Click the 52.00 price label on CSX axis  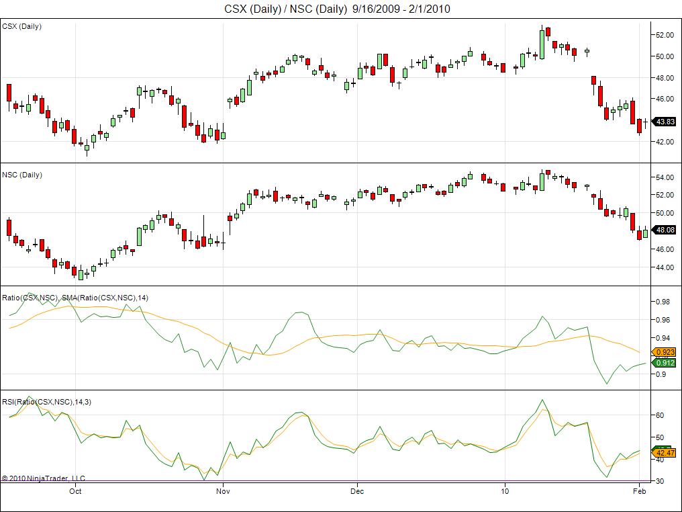(x=665, y=35)
